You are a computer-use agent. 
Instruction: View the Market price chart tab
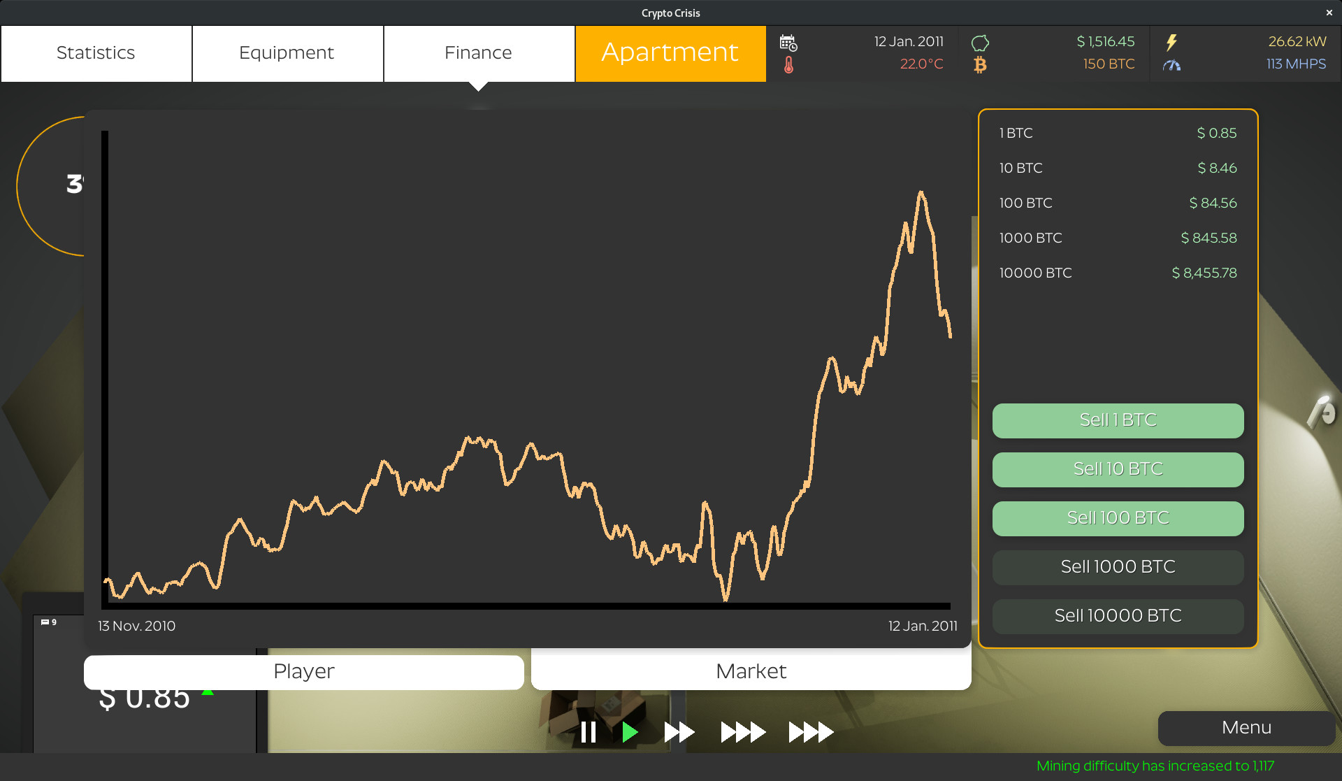pyautogui.click(x=751, y=671)
